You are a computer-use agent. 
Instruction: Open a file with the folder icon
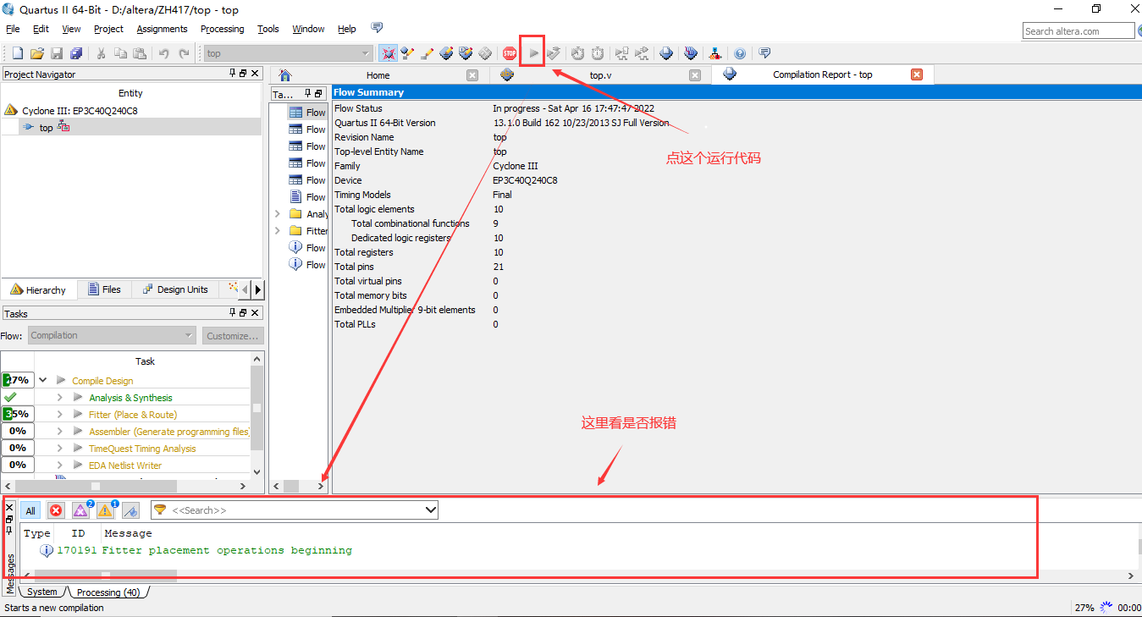coord(37,53)
